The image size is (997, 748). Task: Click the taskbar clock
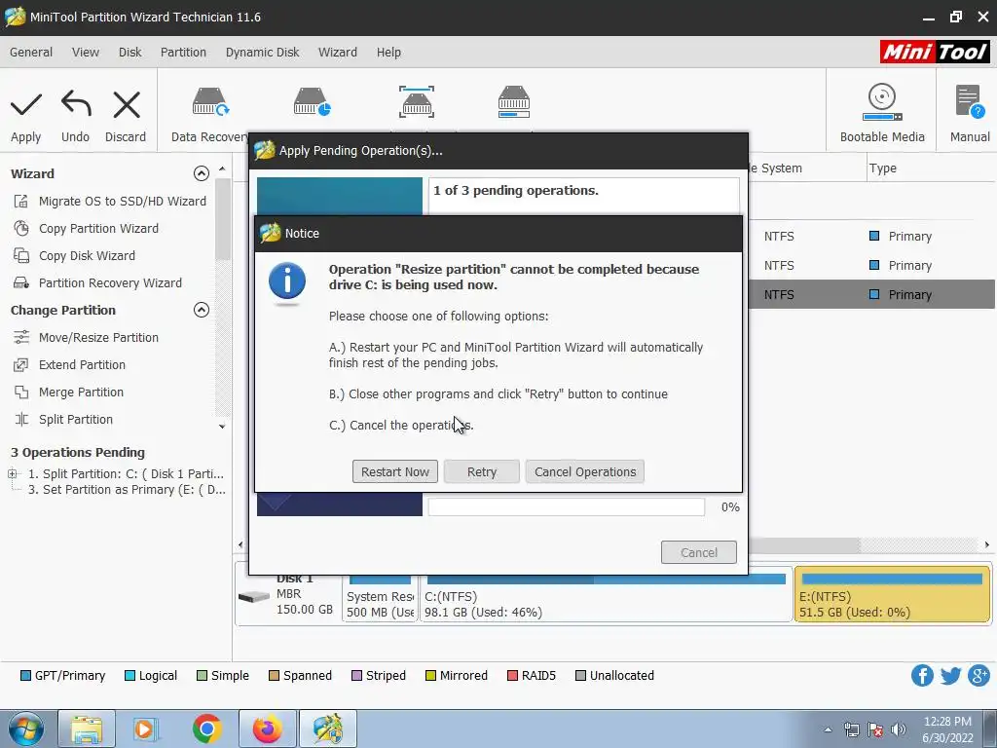click(947, 729)
